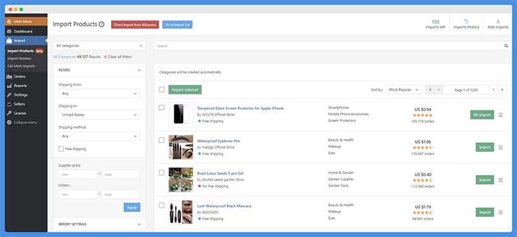Open the Shipping from dropdown

100,94
